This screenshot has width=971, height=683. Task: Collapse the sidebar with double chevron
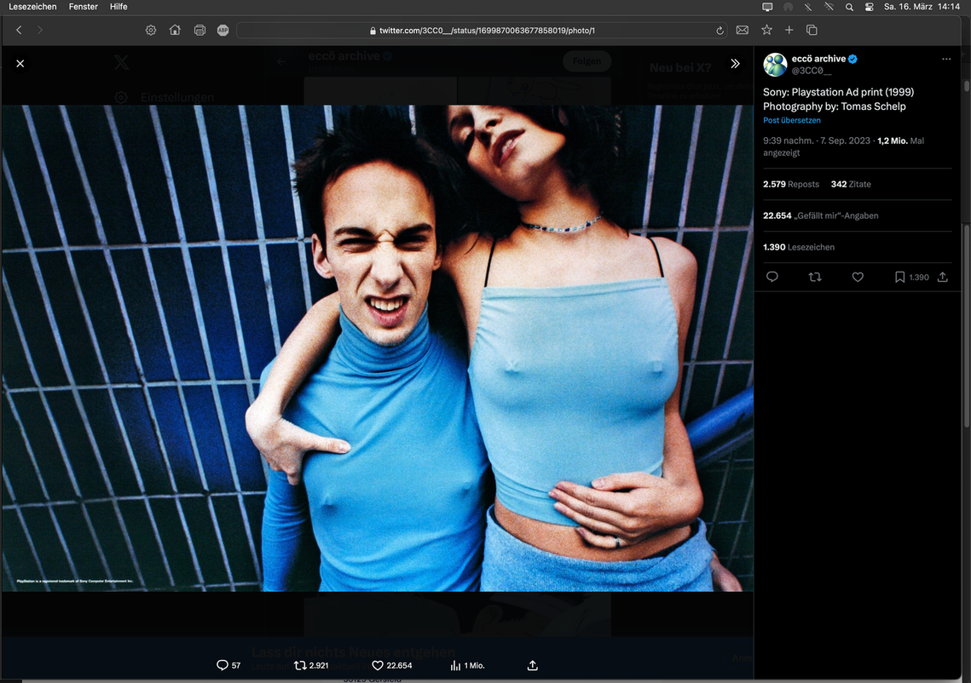tap(735, 64)
